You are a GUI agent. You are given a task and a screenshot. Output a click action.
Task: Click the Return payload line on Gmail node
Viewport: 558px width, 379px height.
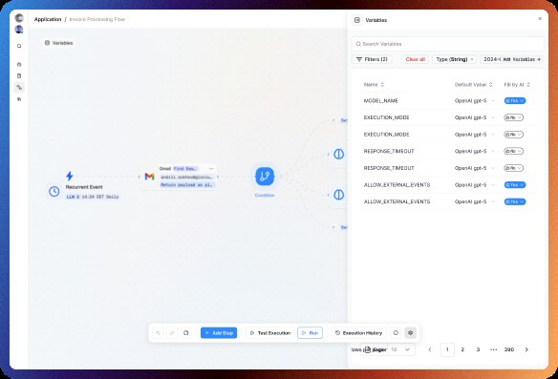point(186,185)
